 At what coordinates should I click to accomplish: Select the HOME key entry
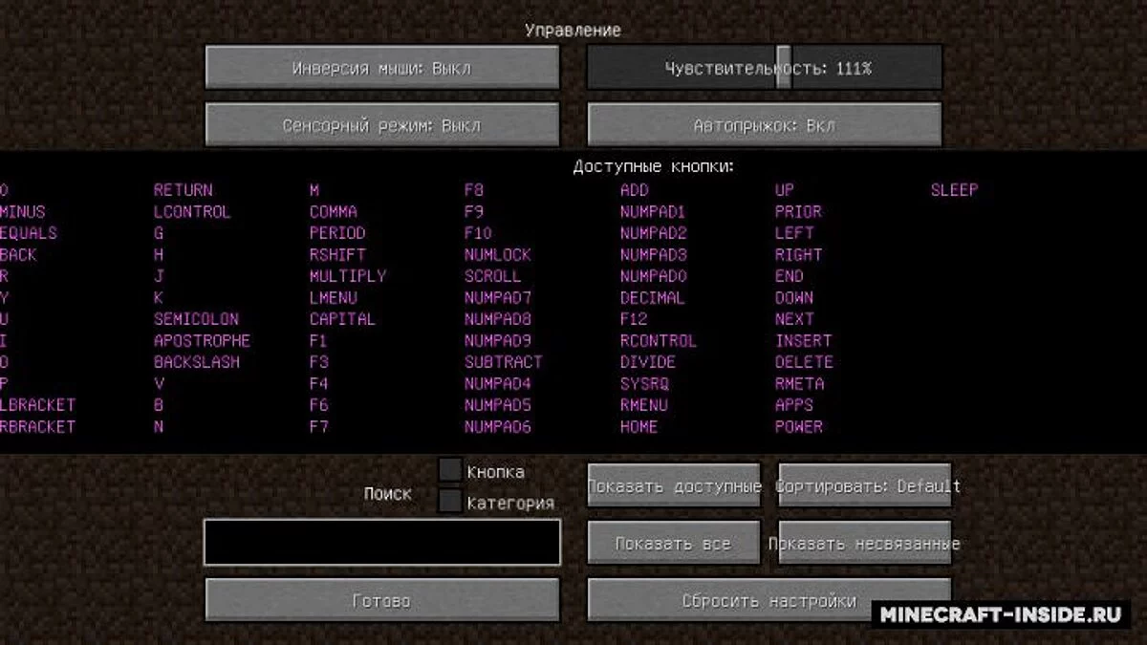(638, 427)
